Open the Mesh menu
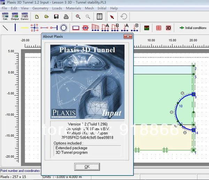The image size is (209, 180). [x=89, y=8]
